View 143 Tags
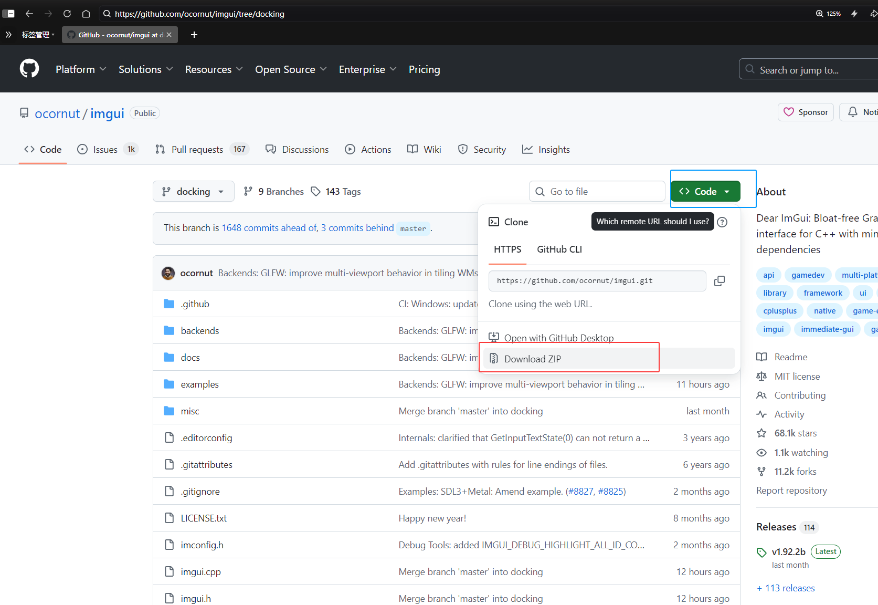Screen dimensions: 878x605 336,192
